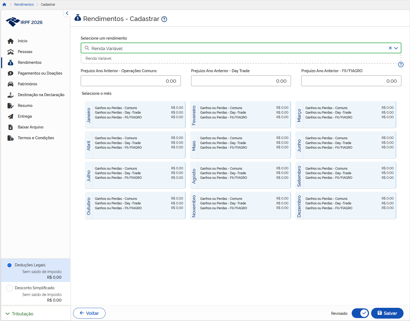Open help icon beside Rendimentos - Cadastrar title
410x321 pixels.
(164, 19)
